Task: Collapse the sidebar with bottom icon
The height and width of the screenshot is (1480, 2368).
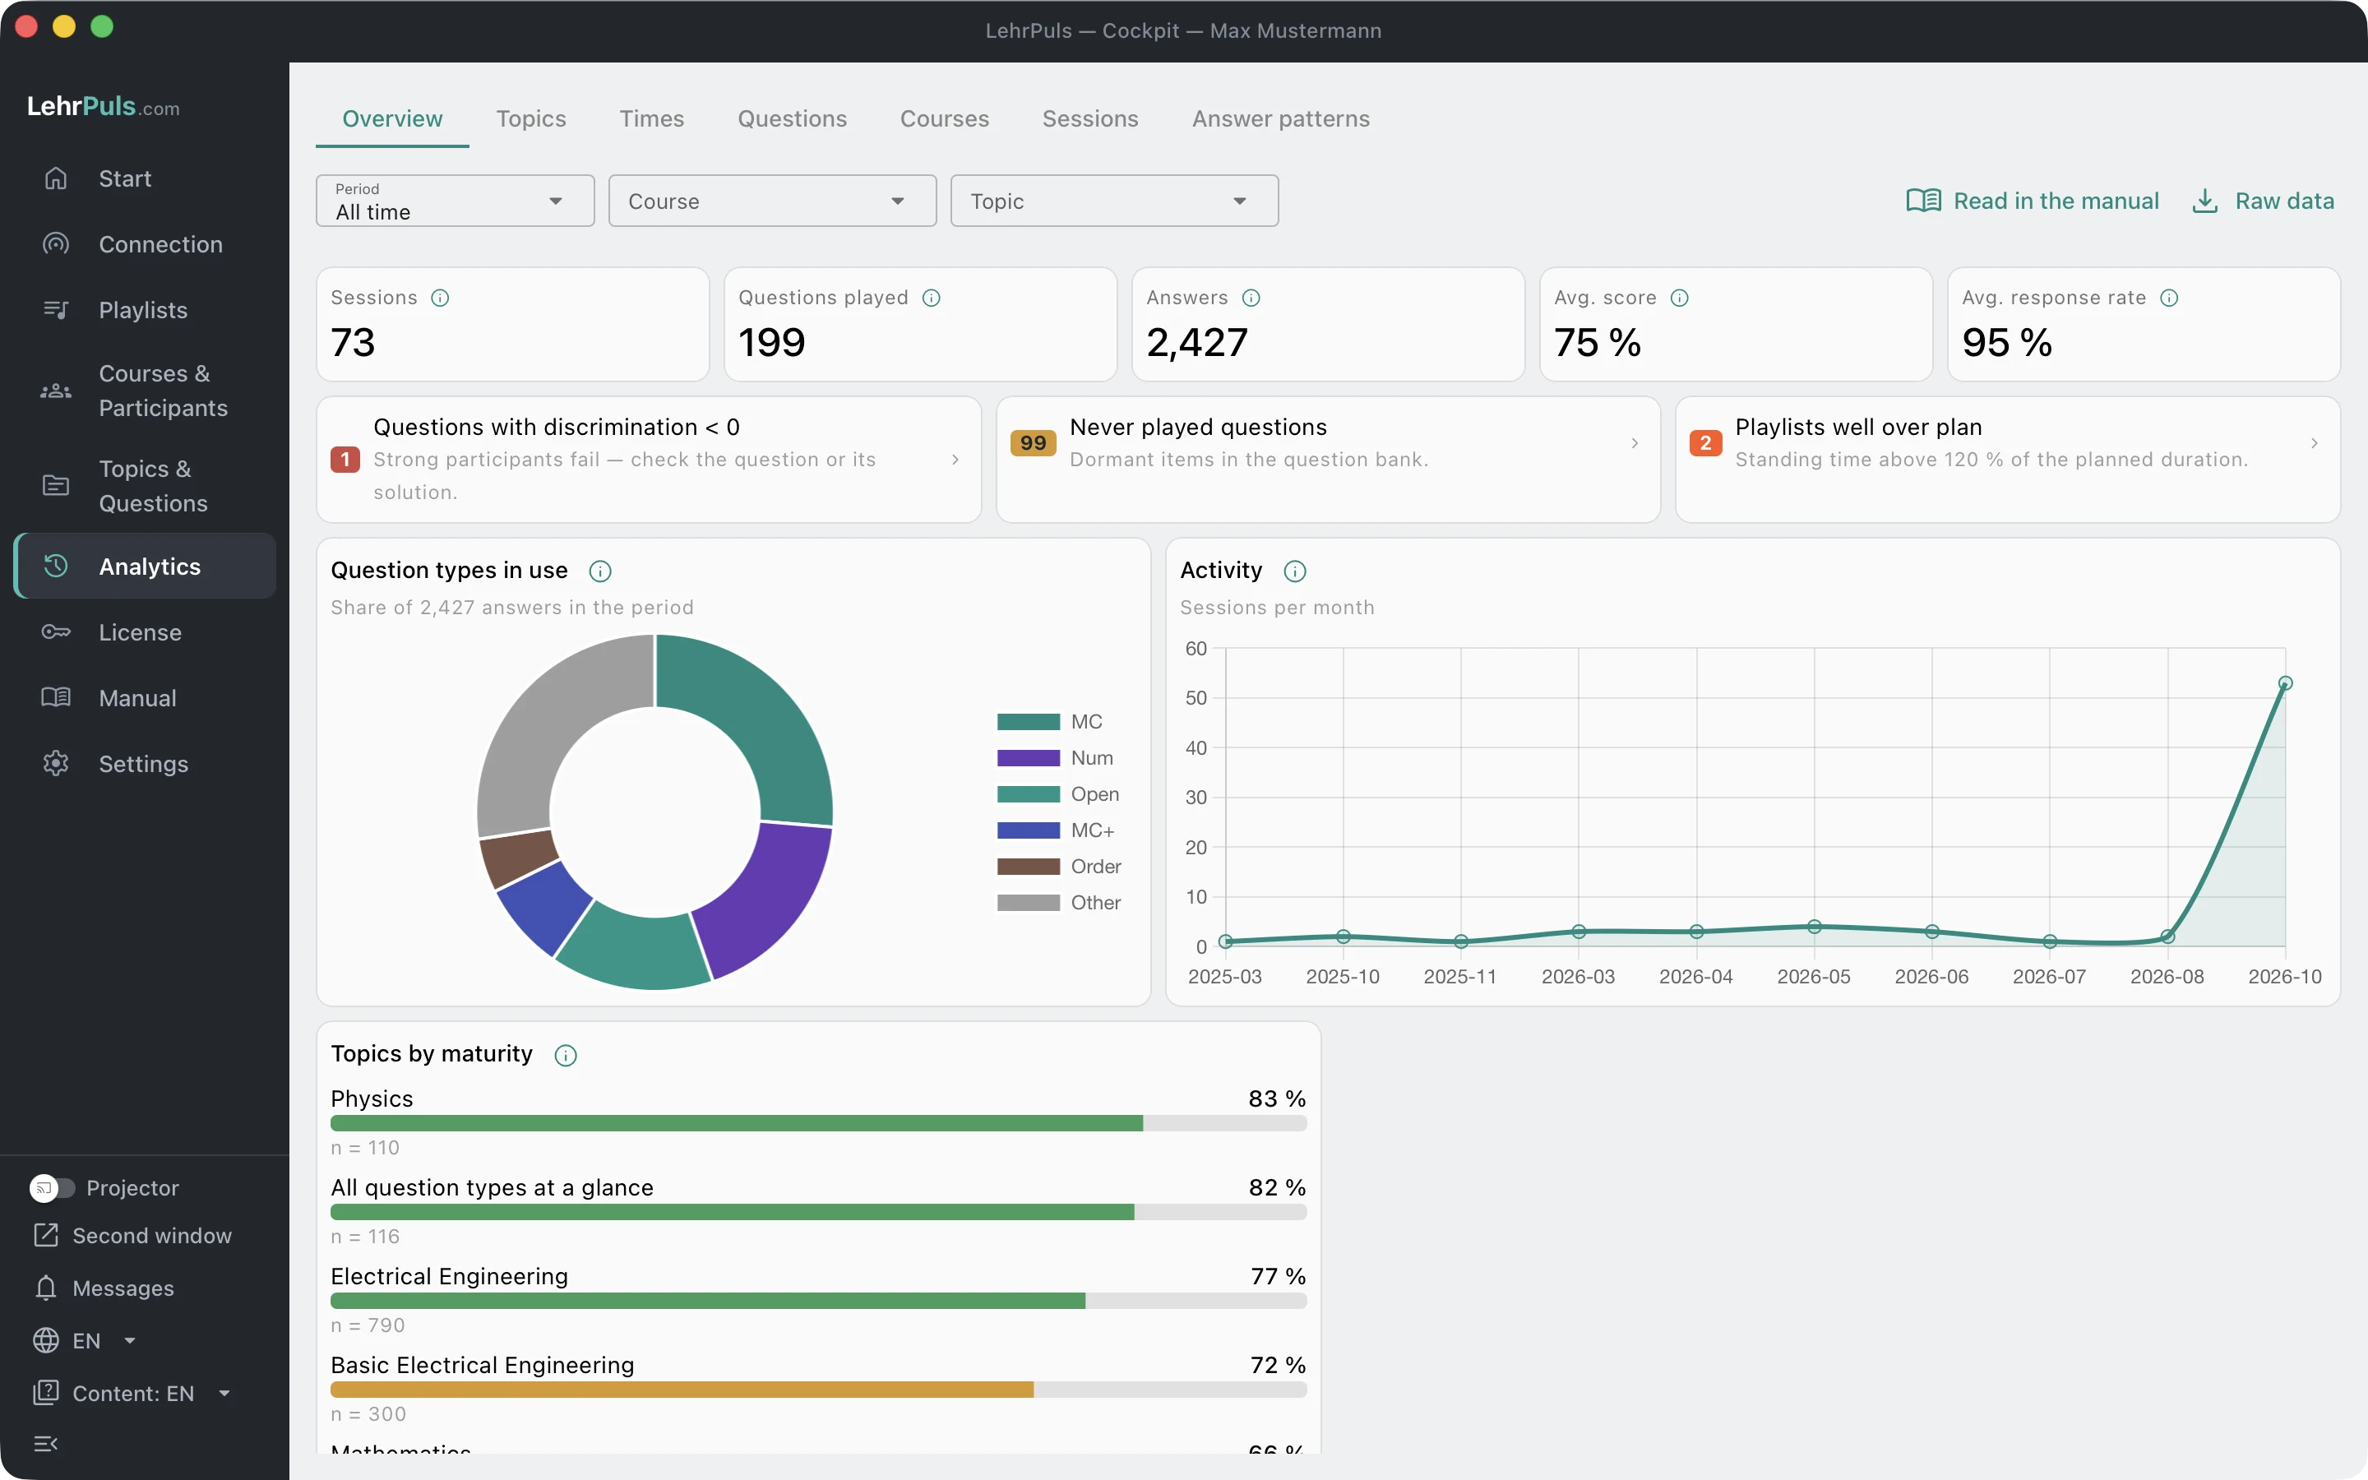Action: tap(46, 1443)
